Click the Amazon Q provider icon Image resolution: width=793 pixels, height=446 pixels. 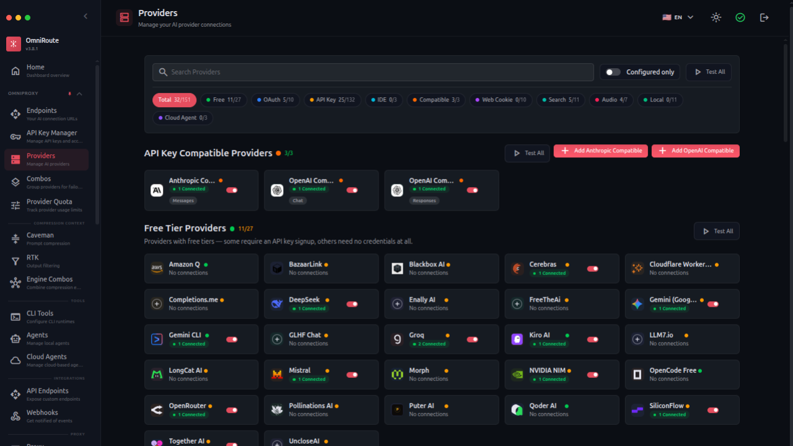pyautogui.click(x=157, y=268)
